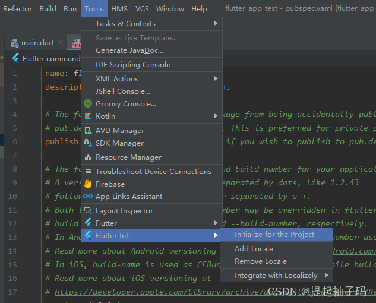Expand the Kotlin submenu arrow

pos(216,116)
